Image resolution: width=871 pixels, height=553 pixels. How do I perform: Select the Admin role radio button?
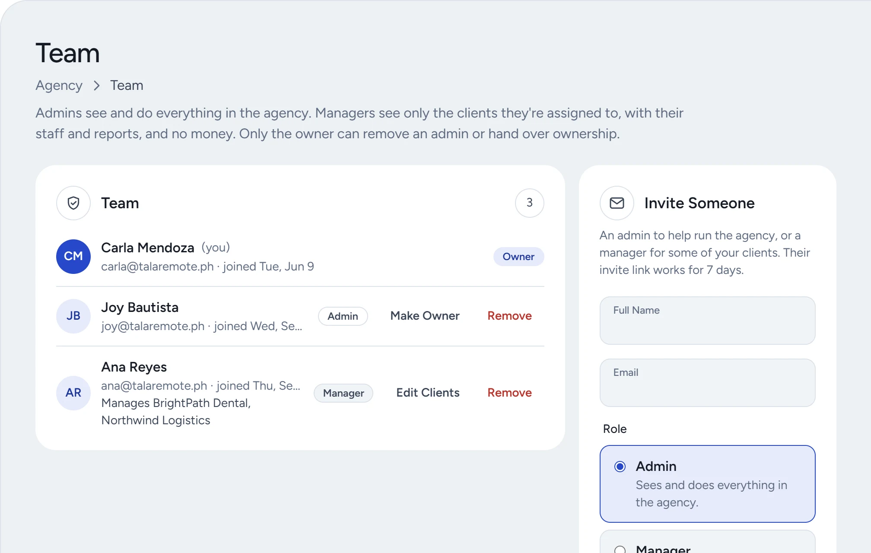tap(620, 467)
